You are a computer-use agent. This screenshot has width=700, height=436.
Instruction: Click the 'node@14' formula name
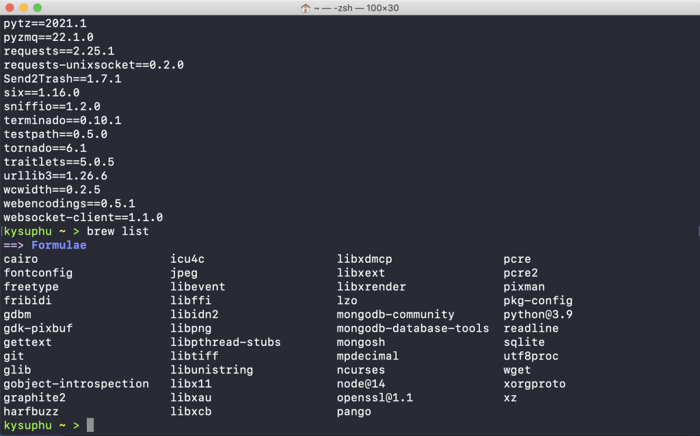tap(361, 383)
